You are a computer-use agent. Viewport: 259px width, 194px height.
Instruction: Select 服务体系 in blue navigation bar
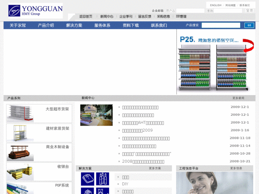click(x=102, y=25)
